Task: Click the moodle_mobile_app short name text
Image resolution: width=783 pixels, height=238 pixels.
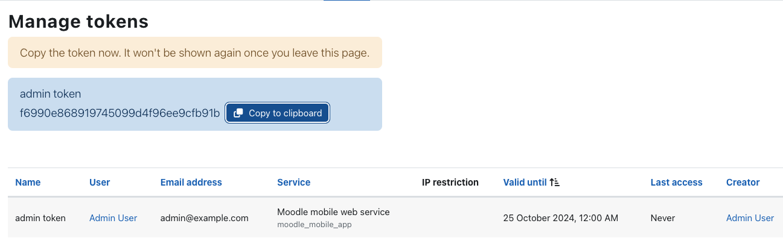Action: pyautogui.click(x=314, y=225)
